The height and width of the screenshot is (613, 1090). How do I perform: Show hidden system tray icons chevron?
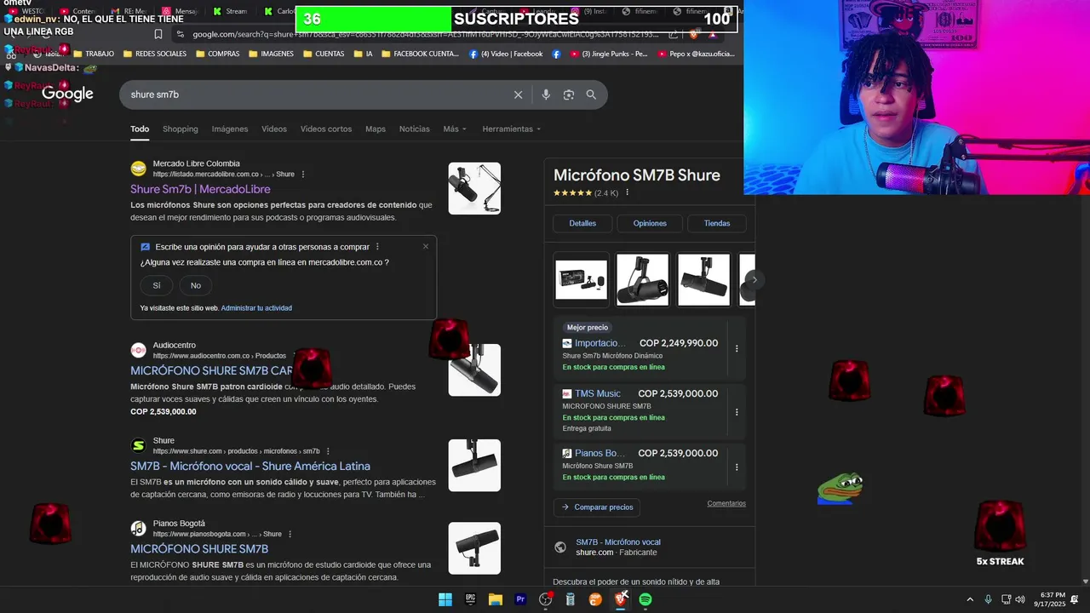pyautogui.click(x=969, y=599)
